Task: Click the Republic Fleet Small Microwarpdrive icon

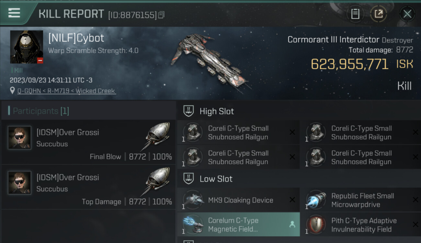Action: pos(316,200)
